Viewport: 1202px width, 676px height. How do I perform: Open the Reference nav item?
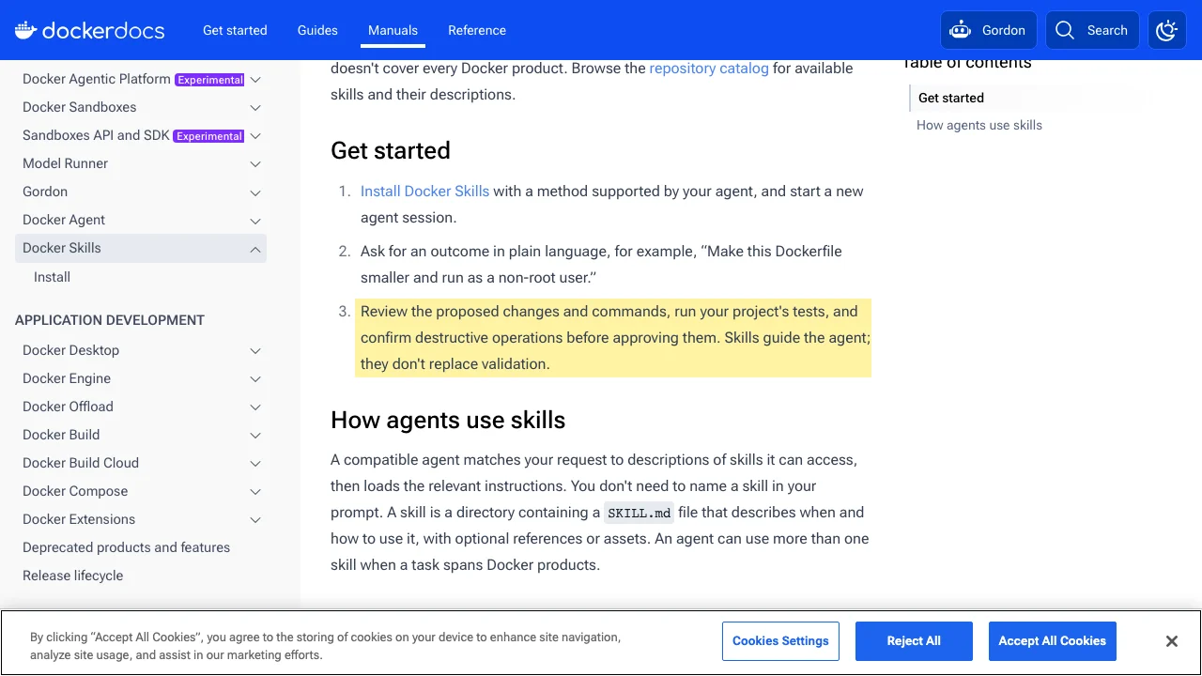(x=477, y=30)
